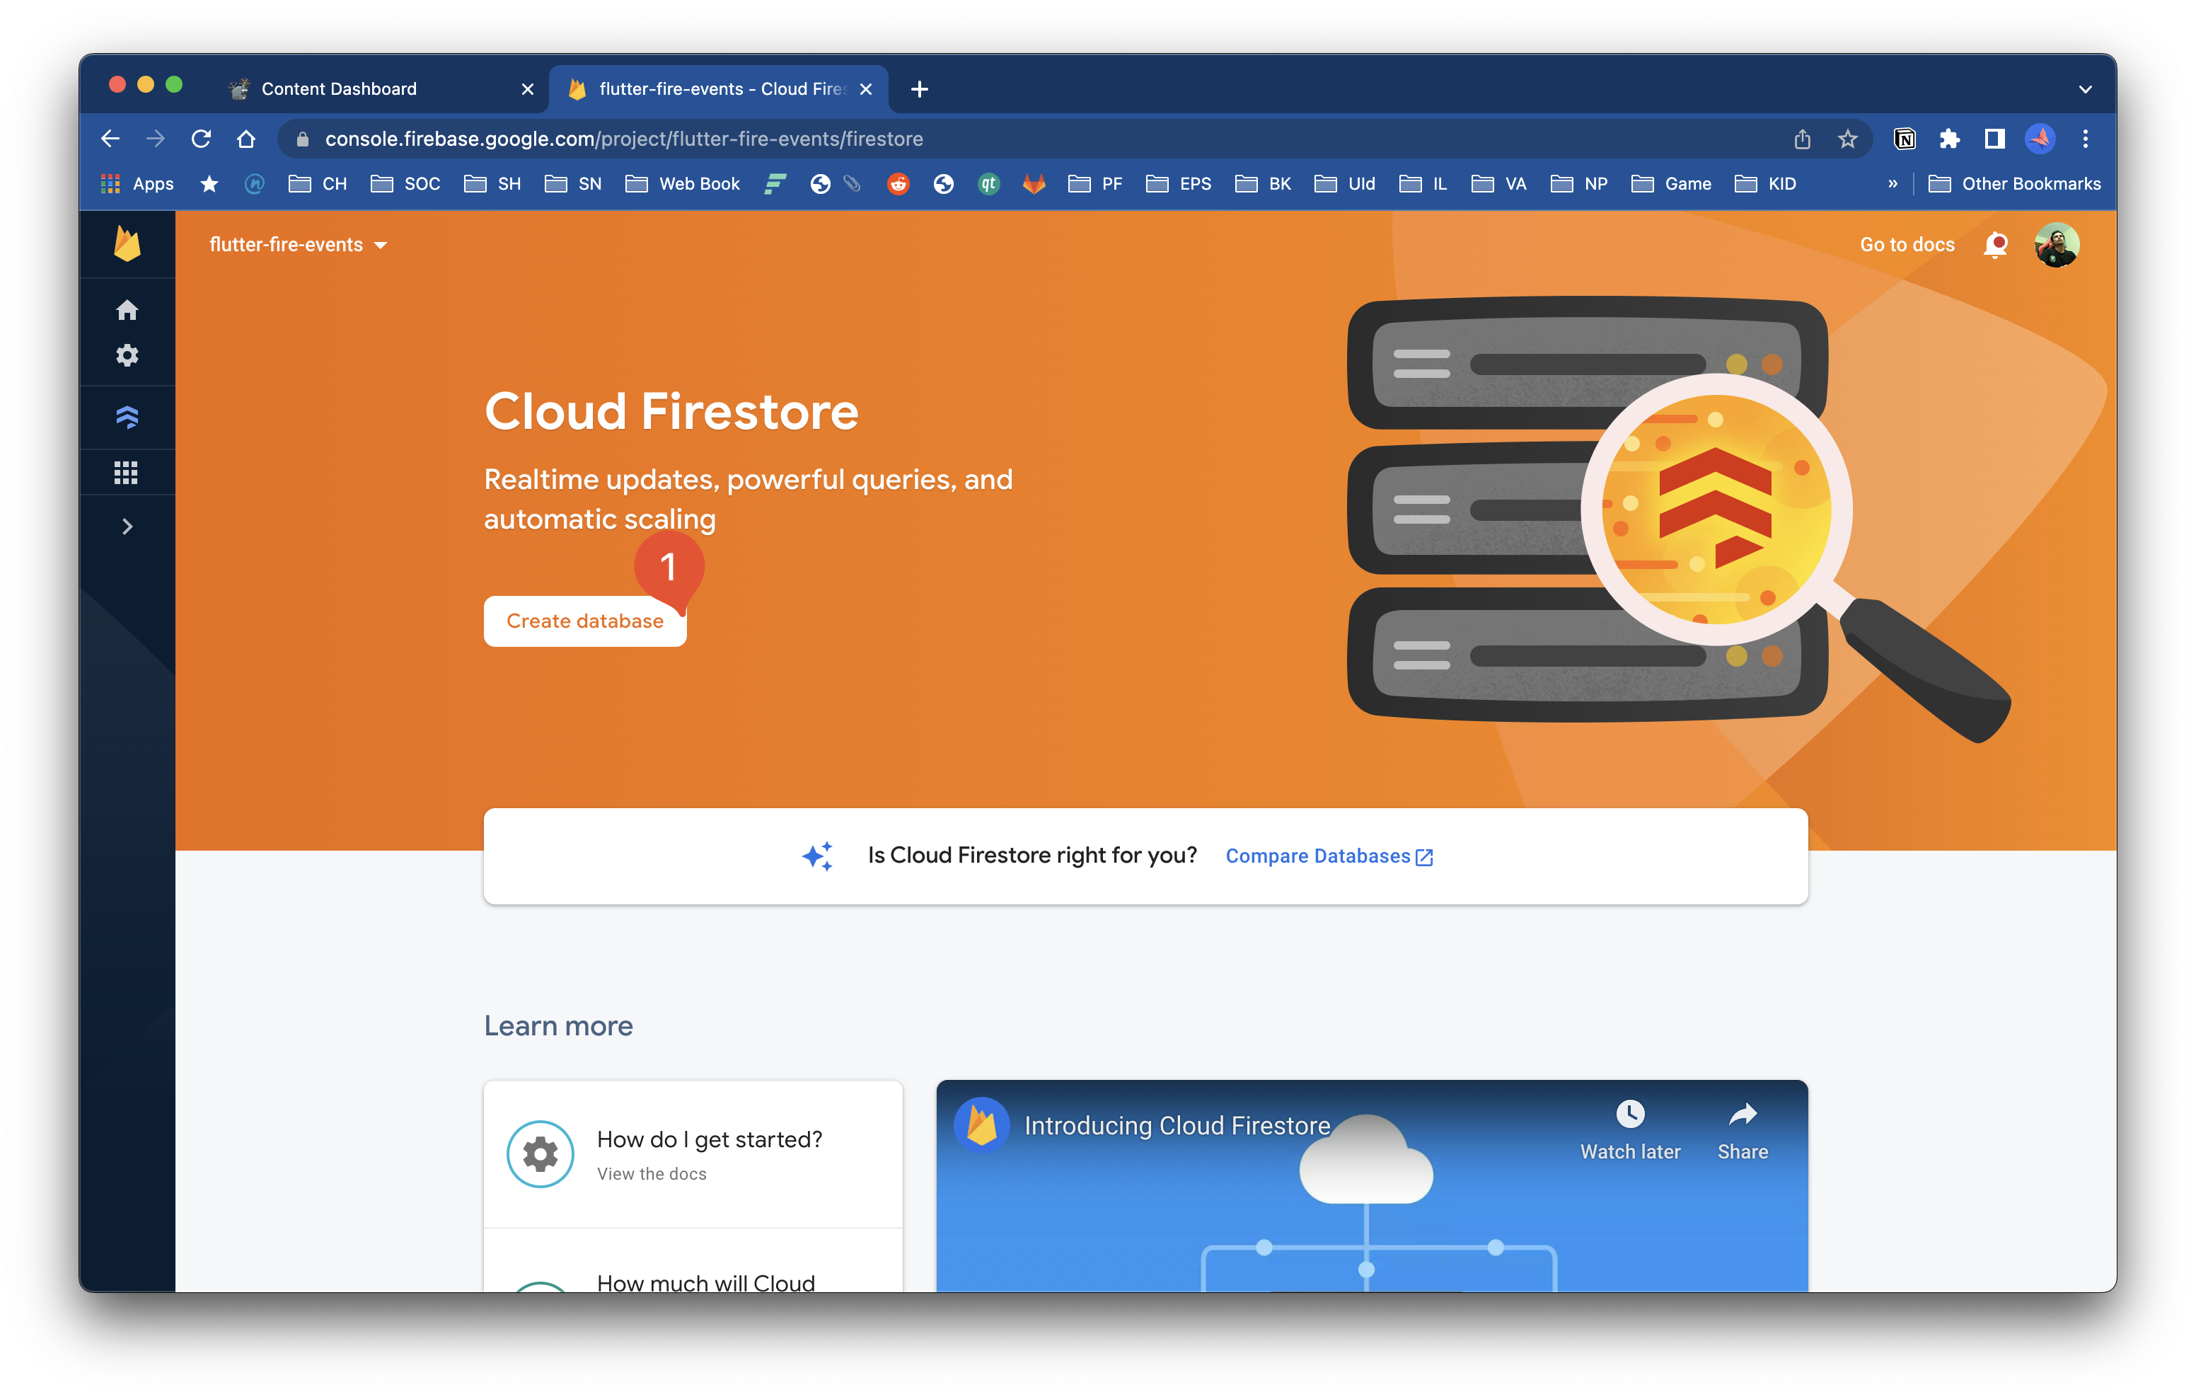Click the expand arrow in left sidebar
Viewport: 2196px width, 1397px height.
point(128,525)
